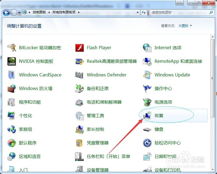217x174 pixels.
Task: Click the 恢复 text link
Action: pos(159,116)
